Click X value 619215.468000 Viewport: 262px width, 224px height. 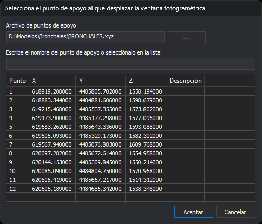tap(51, 109)
